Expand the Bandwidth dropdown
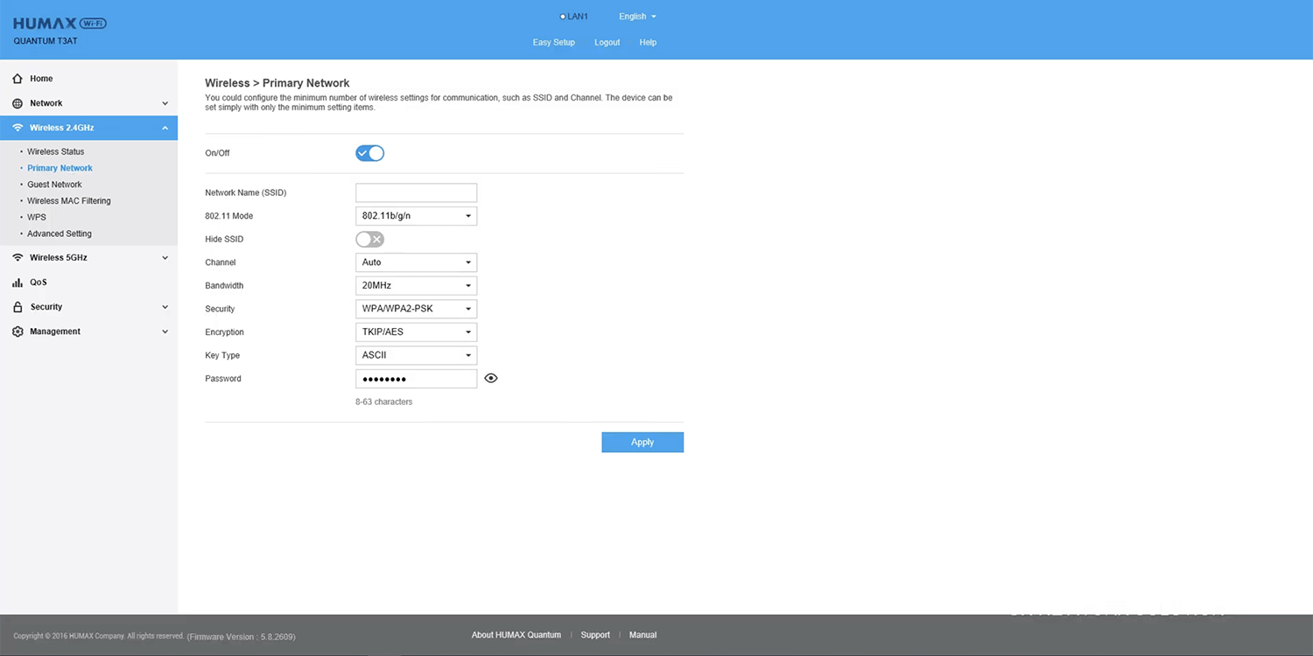 click(x=416, y=286)
